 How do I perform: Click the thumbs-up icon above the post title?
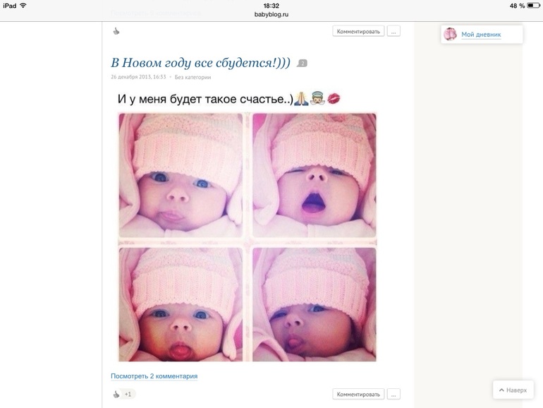click(116, 32)
